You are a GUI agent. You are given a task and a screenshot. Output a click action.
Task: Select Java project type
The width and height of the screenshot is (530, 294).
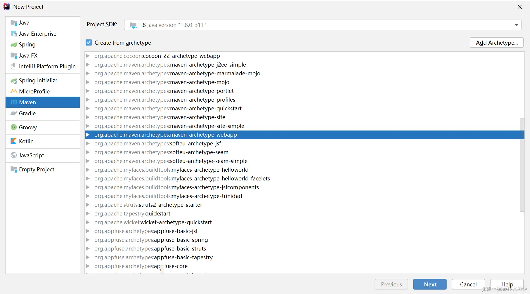point(43,23)
